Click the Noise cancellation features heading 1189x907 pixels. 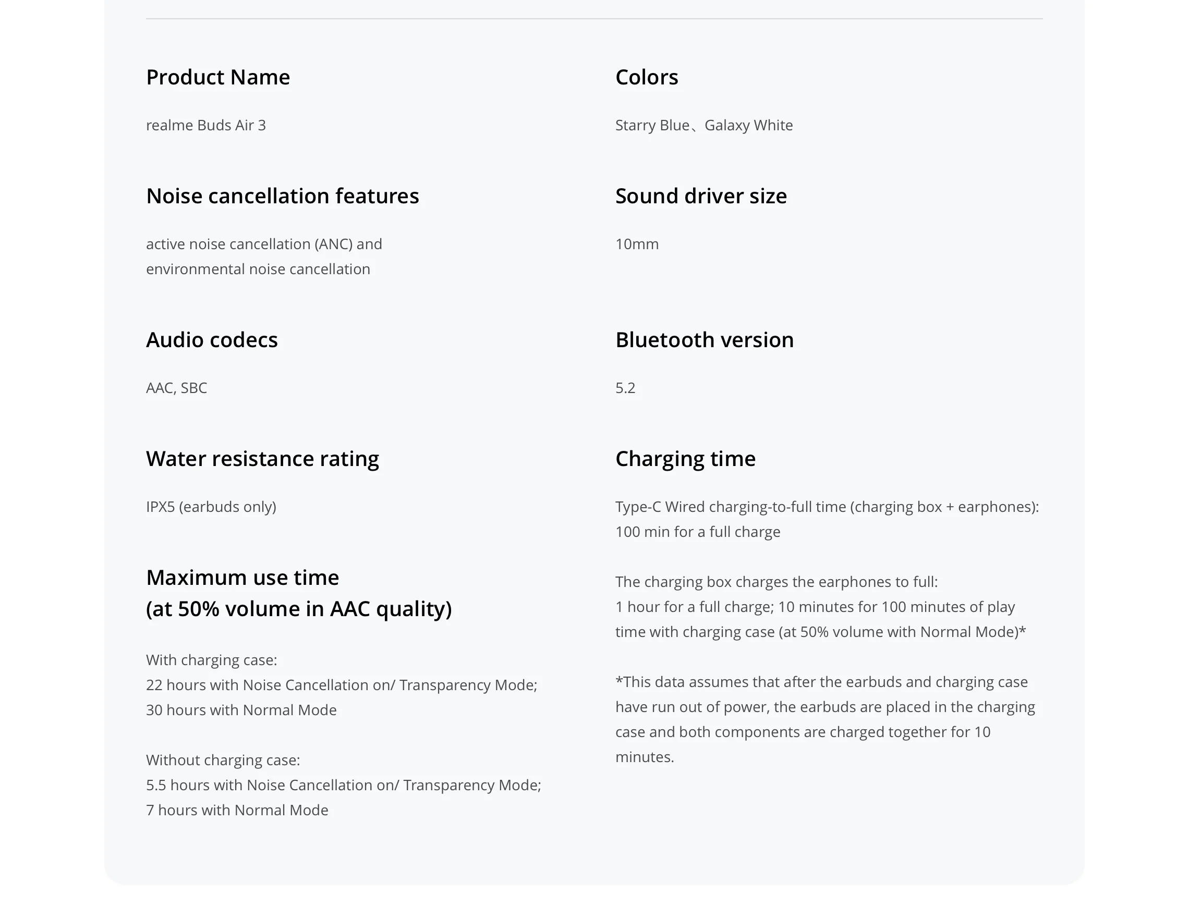coord(283,196)
